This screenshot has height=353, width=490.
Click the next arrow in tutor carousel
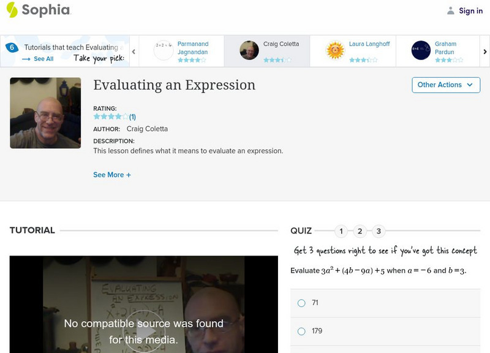tap(485, 51)
